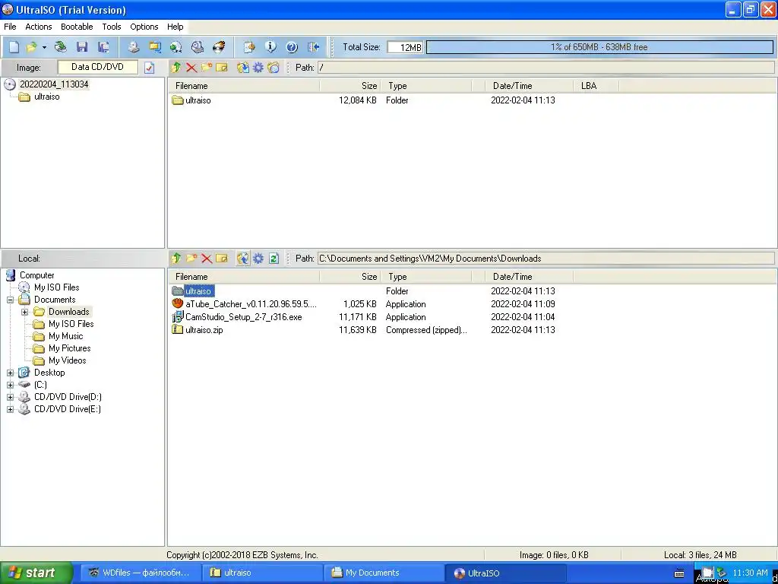Screen dimensions: 778x584
Task: Open the Bootable menu
Action: [x=77, y=27]
